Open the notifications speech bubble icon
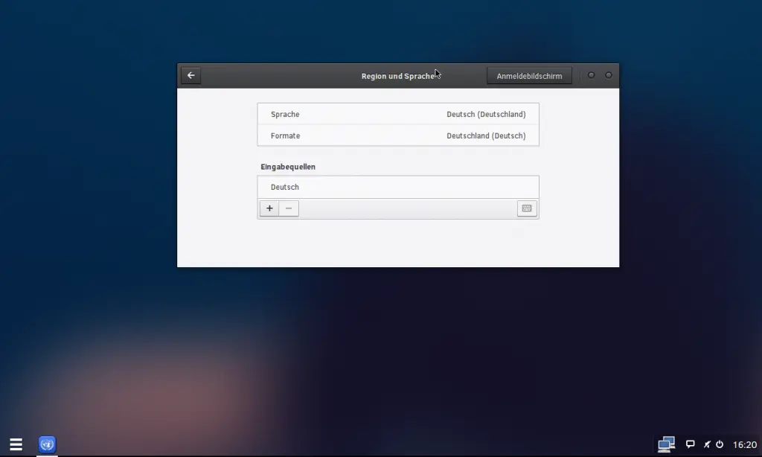This screenshot has height=457, width=762. pos(690,444)
